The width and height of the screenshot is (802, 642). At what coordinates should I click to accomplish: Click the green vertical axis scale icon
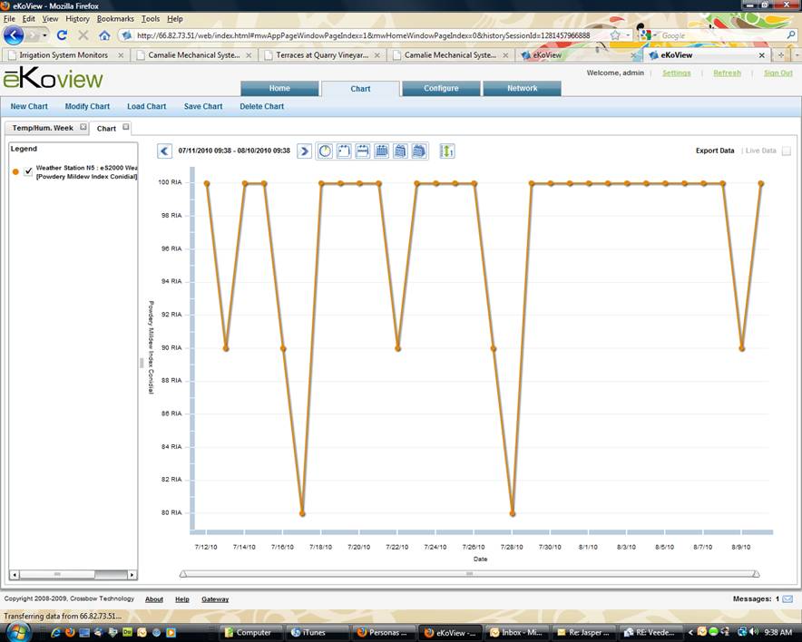click(446, 151)
